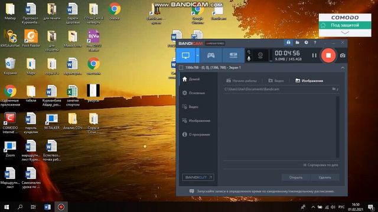This screenshot has width=378, height=212.
Task: Switch to the Изображения tab in the Home panel
Action: (309, 81)
